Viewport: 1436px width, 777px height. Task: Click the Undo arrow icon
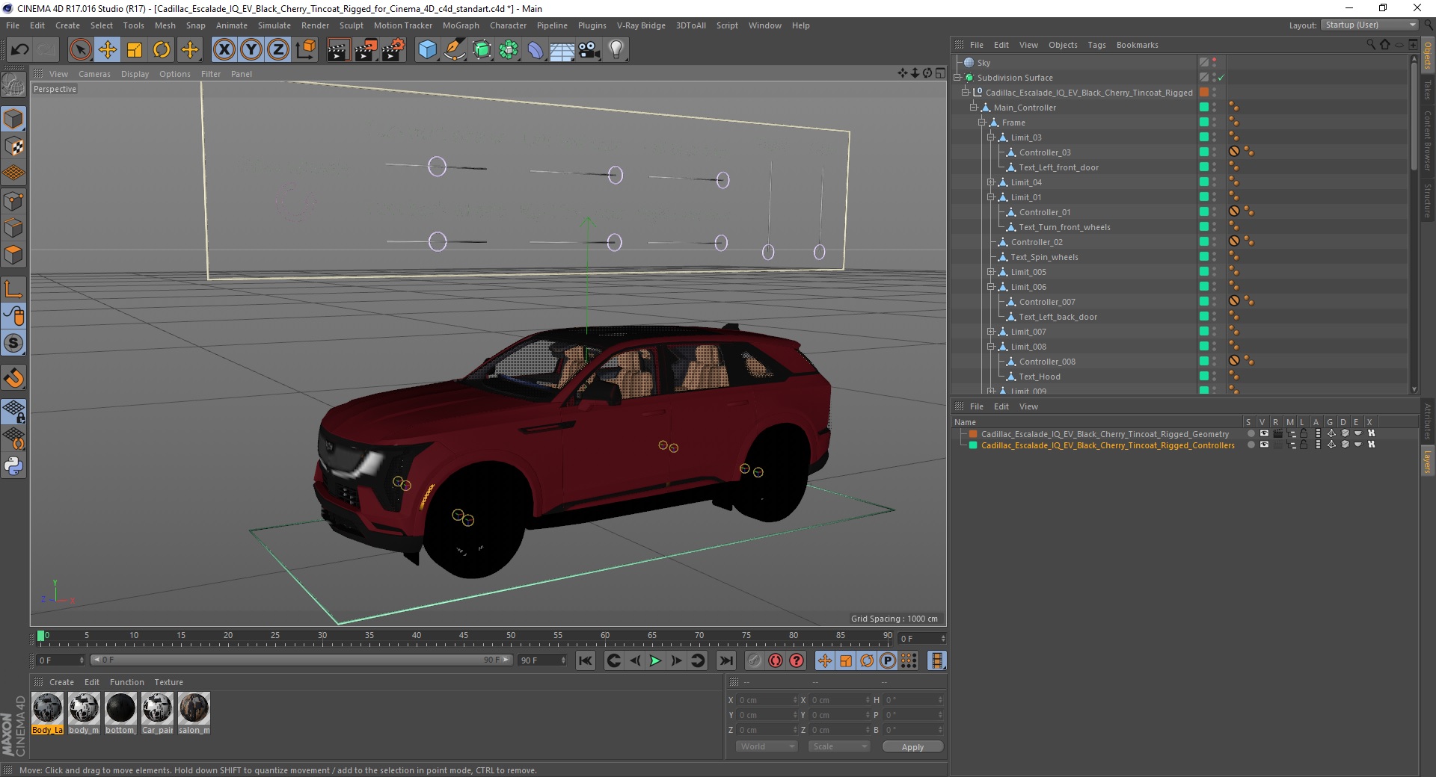(x=20, y=50)
